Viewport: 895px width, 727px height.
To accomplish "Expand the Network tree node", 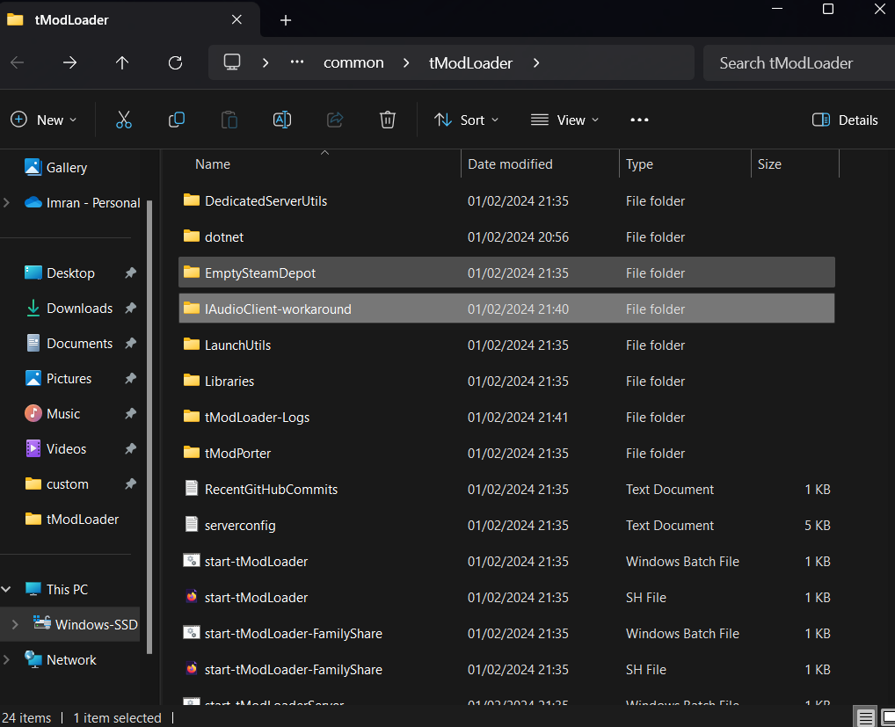I will pyautogui.click(x=8, y=659).
